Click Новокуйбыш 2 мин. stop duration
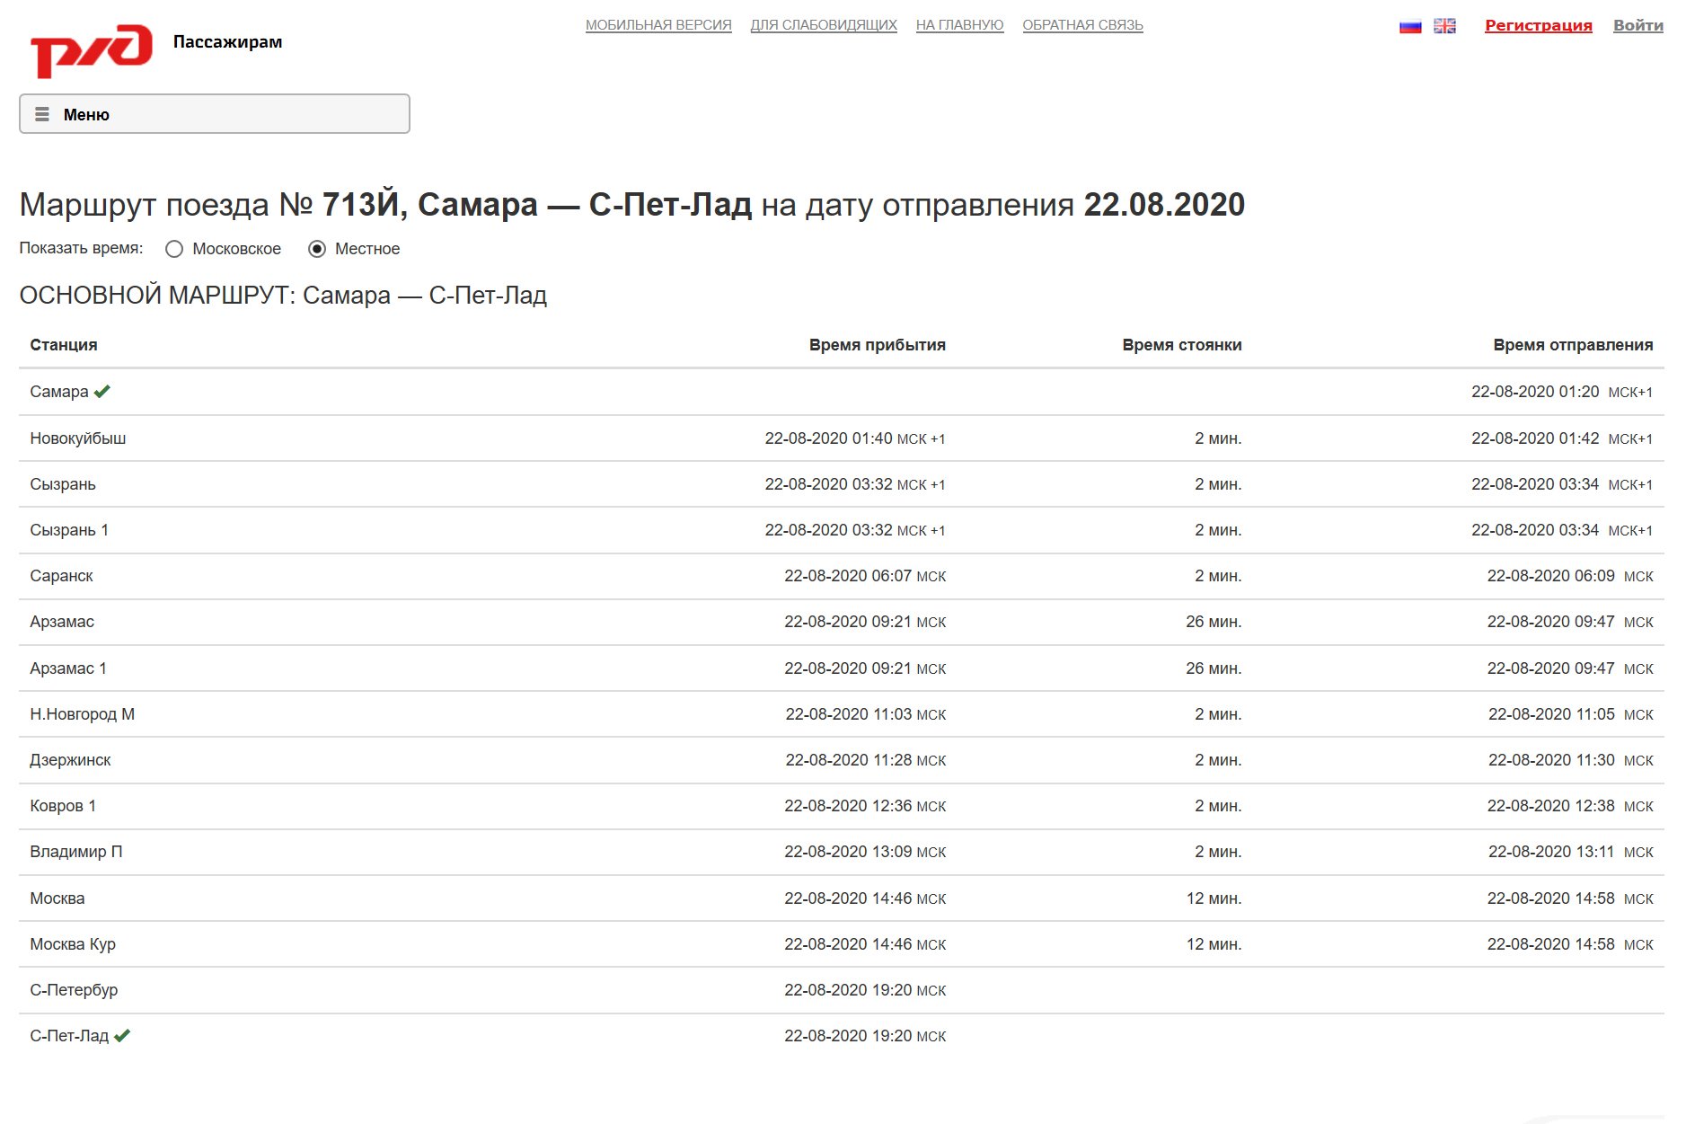Screen dimensions: 1686x1124 tap(1218, 438)
